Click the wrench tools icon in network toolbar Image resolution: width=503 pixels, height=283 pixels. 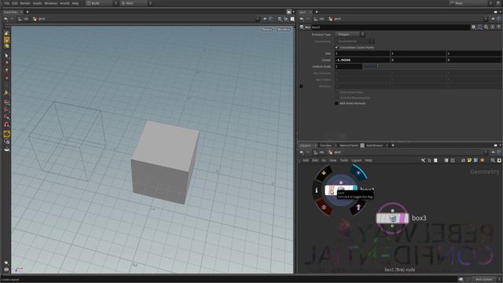click(423, 160)
